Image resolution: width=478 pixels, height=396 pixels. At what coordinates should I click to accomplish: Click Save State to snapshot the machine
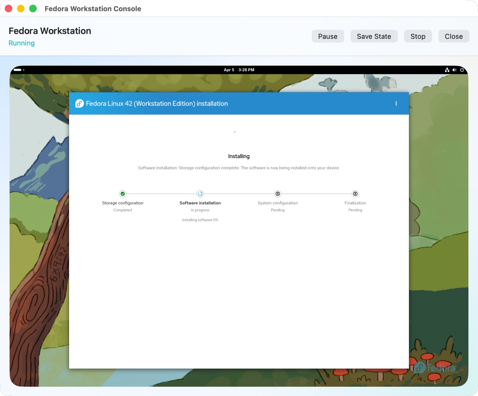[x=374, y=36]
